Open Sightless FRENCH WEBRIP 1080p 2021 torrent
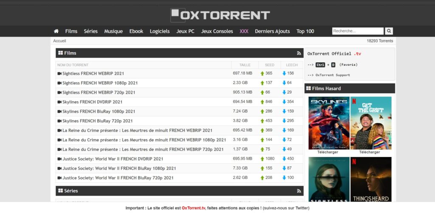This screenshot has width=435, height=213. (x=100, y=83)
